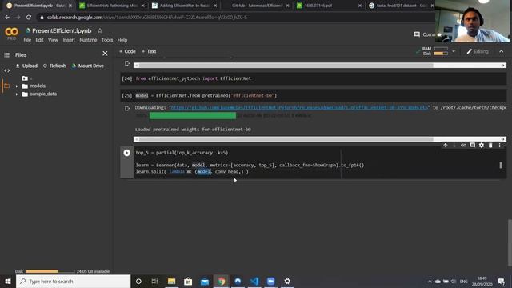Open the notification center icon
This screenshot has width=512, height=288.
click(x=502, y=281)
